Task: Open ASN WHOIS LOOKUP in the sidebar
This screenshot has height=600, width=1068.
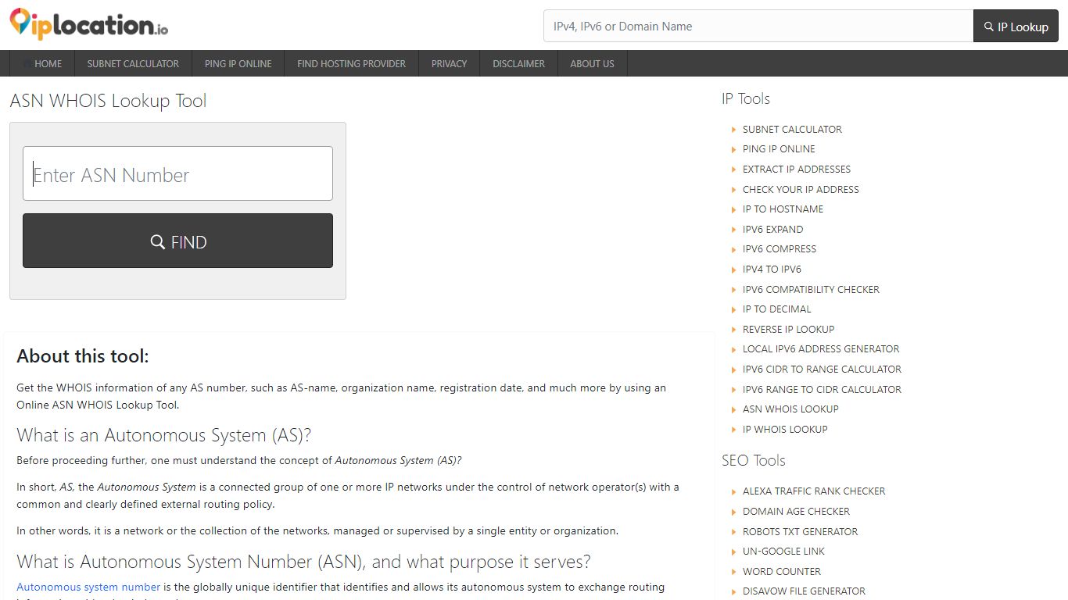Action: point(790,409)
